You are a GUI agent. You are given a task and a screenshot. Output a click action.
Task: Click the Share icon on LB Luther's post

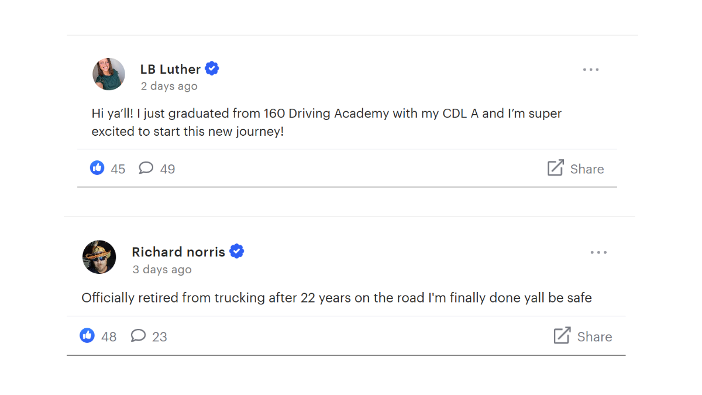click(x=555, y=168)
